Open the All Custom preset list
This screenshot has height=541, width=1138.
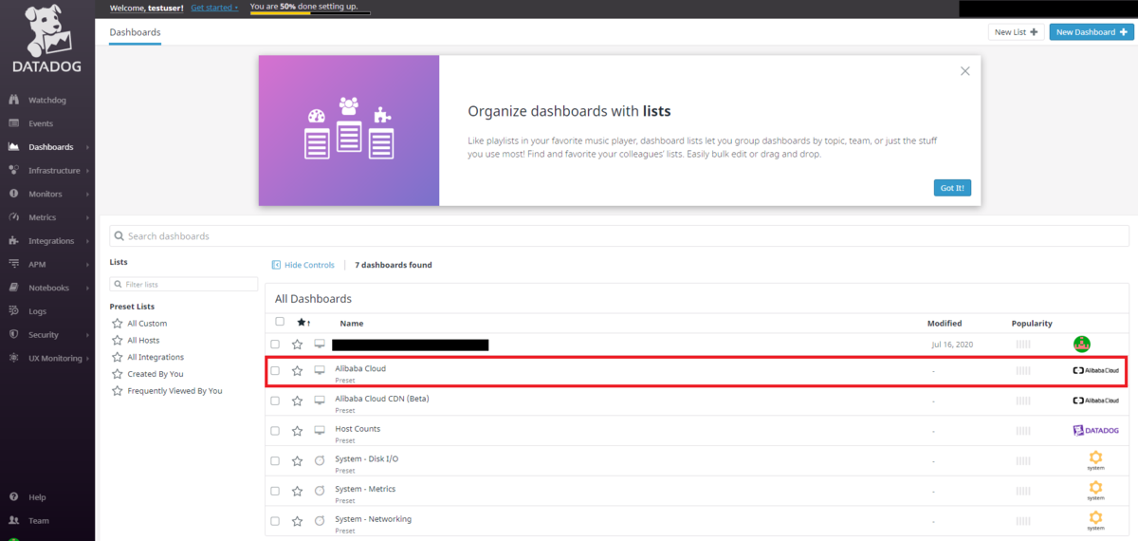[x=147, y=324]
